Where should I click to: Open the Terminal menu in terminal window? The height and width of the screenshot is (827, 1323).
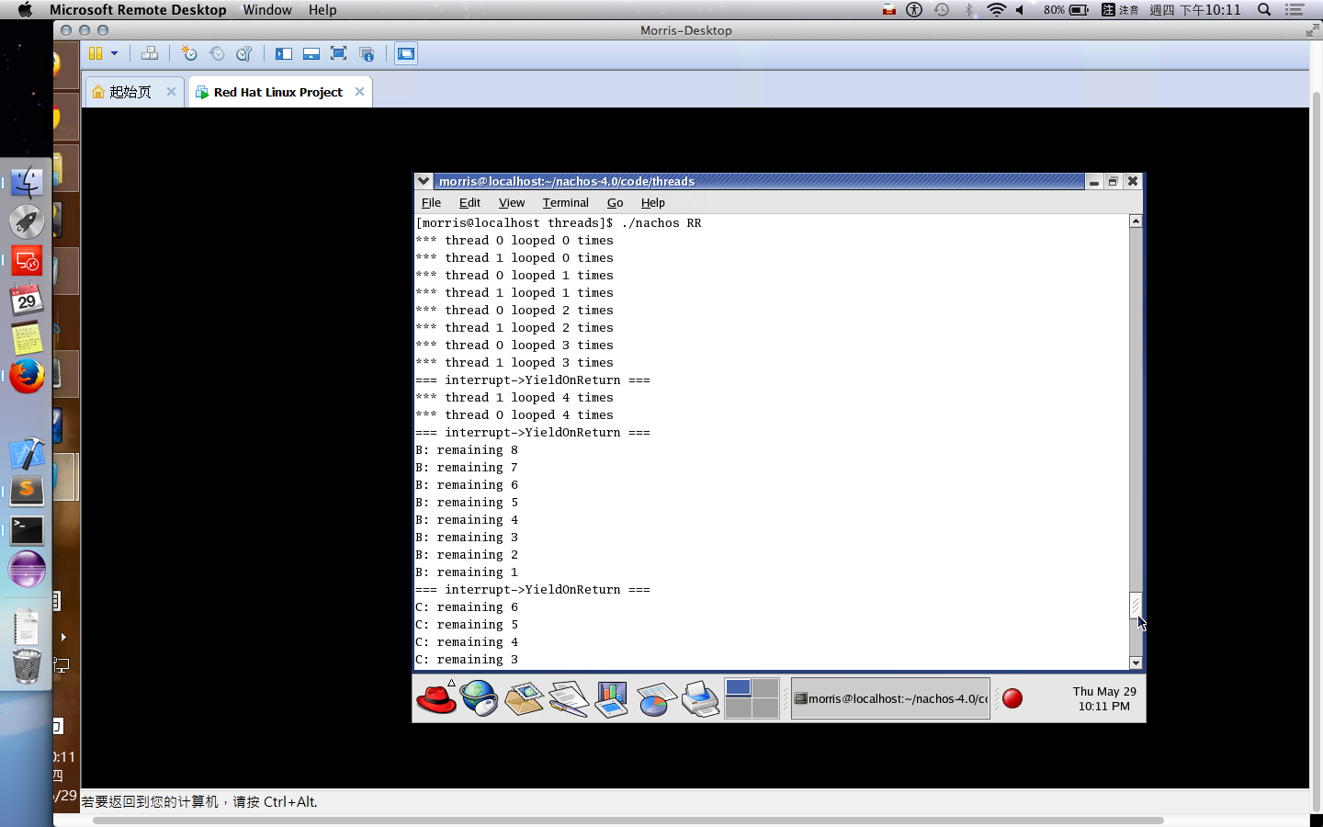point(565,203)
